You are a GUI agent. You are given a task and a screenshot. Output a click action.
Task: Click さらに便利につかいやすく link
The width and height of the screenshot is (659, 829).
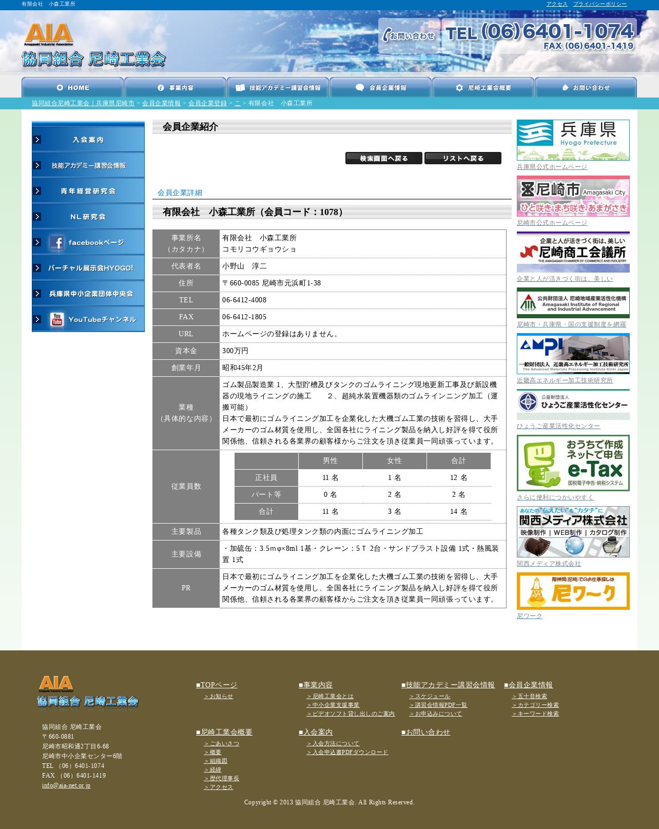[555, 497]
